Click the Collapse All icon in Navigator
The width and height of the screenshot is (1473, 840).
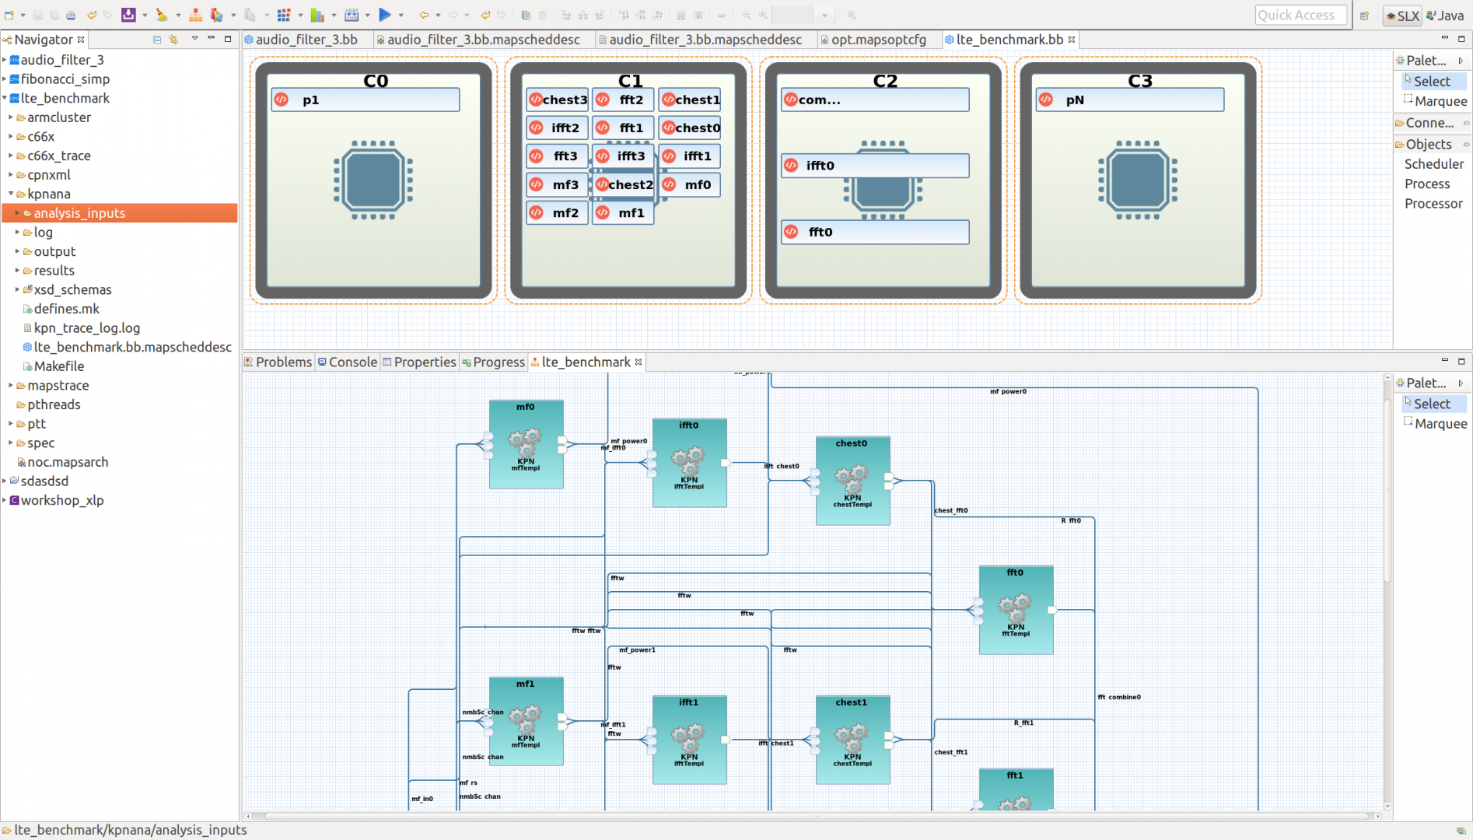[157, 40]
